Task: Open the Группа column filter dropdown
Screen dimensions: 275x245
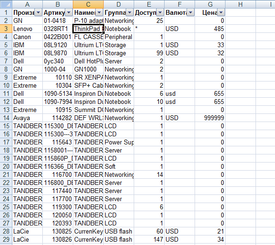Action: (129, 12)
